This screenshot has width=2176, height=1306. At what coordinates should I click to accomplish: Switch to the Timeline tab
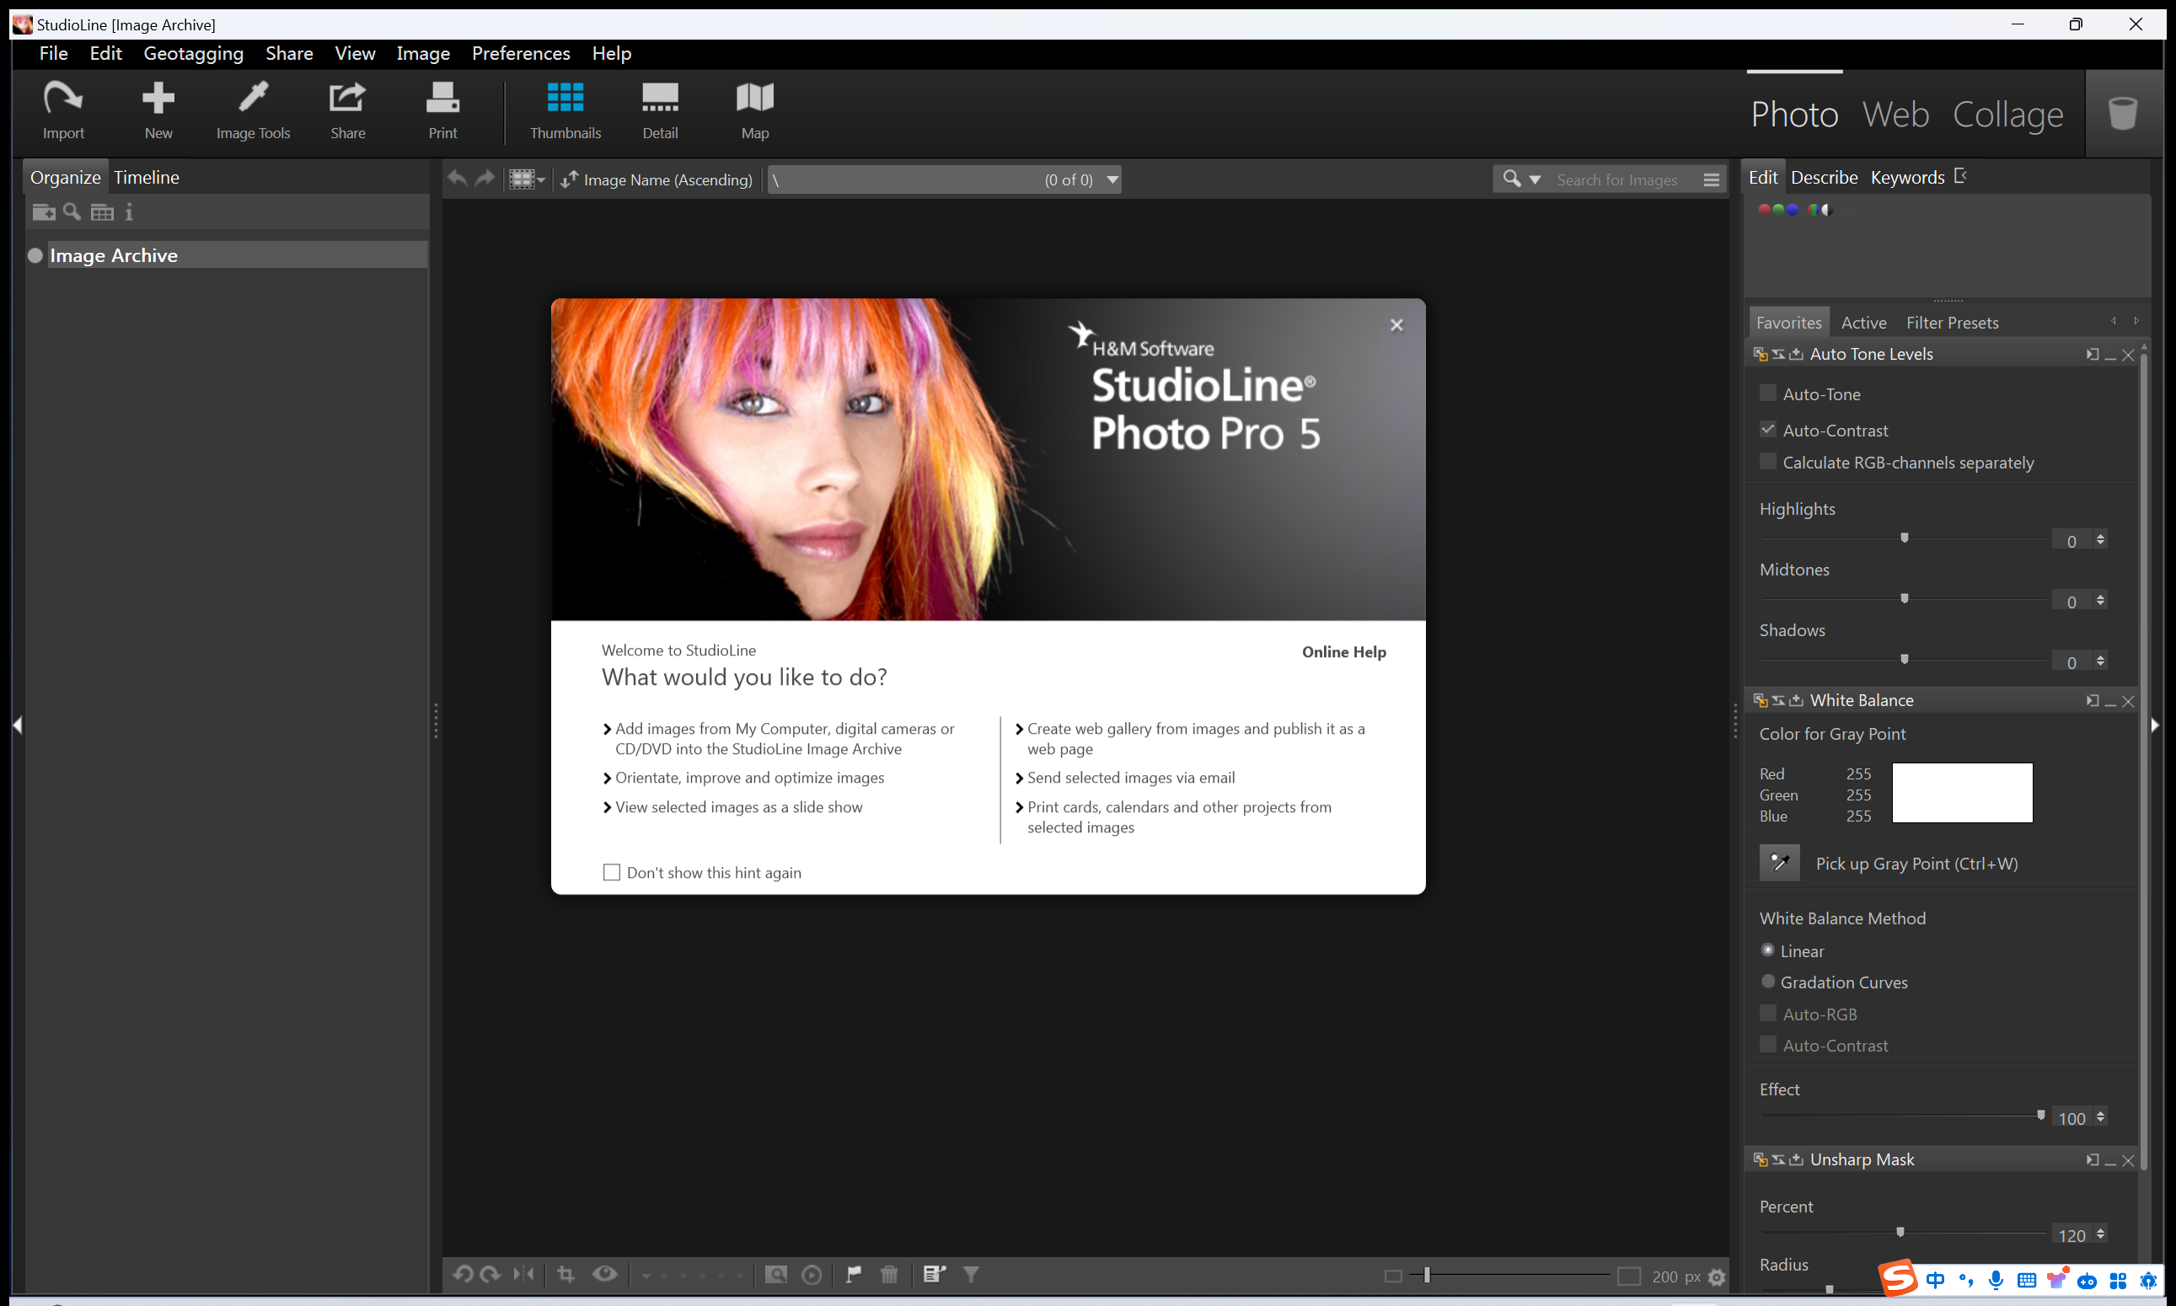click(x=146, y=177)
